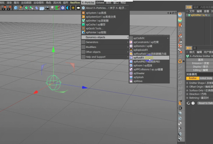Select xpWave in the dynamics submenu
The width and height of the screenshot is (213, 144).
coord(149,81)
